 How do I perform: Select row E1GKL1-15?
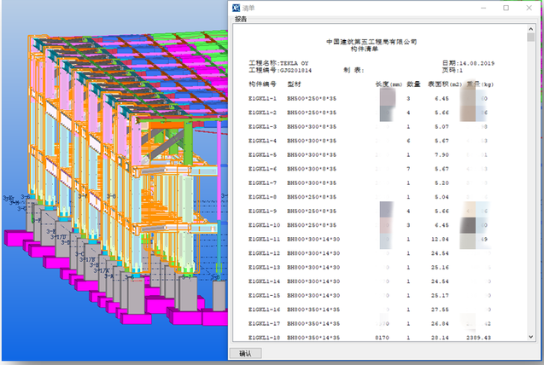click(x=370, y=295)
